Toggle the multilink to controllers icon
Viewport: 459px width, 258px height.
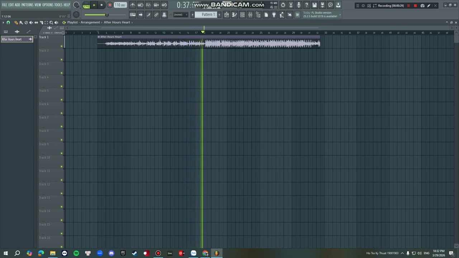pyautogui.click(x=156, y=15)
